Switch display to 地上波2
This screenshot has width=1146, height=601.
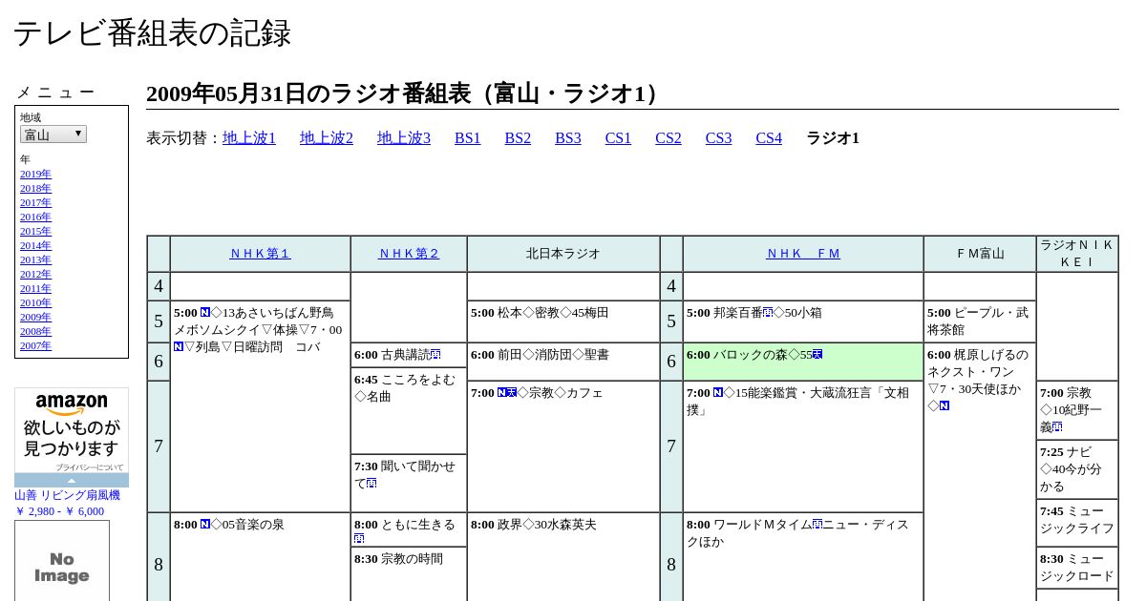[x=327, y=138]
